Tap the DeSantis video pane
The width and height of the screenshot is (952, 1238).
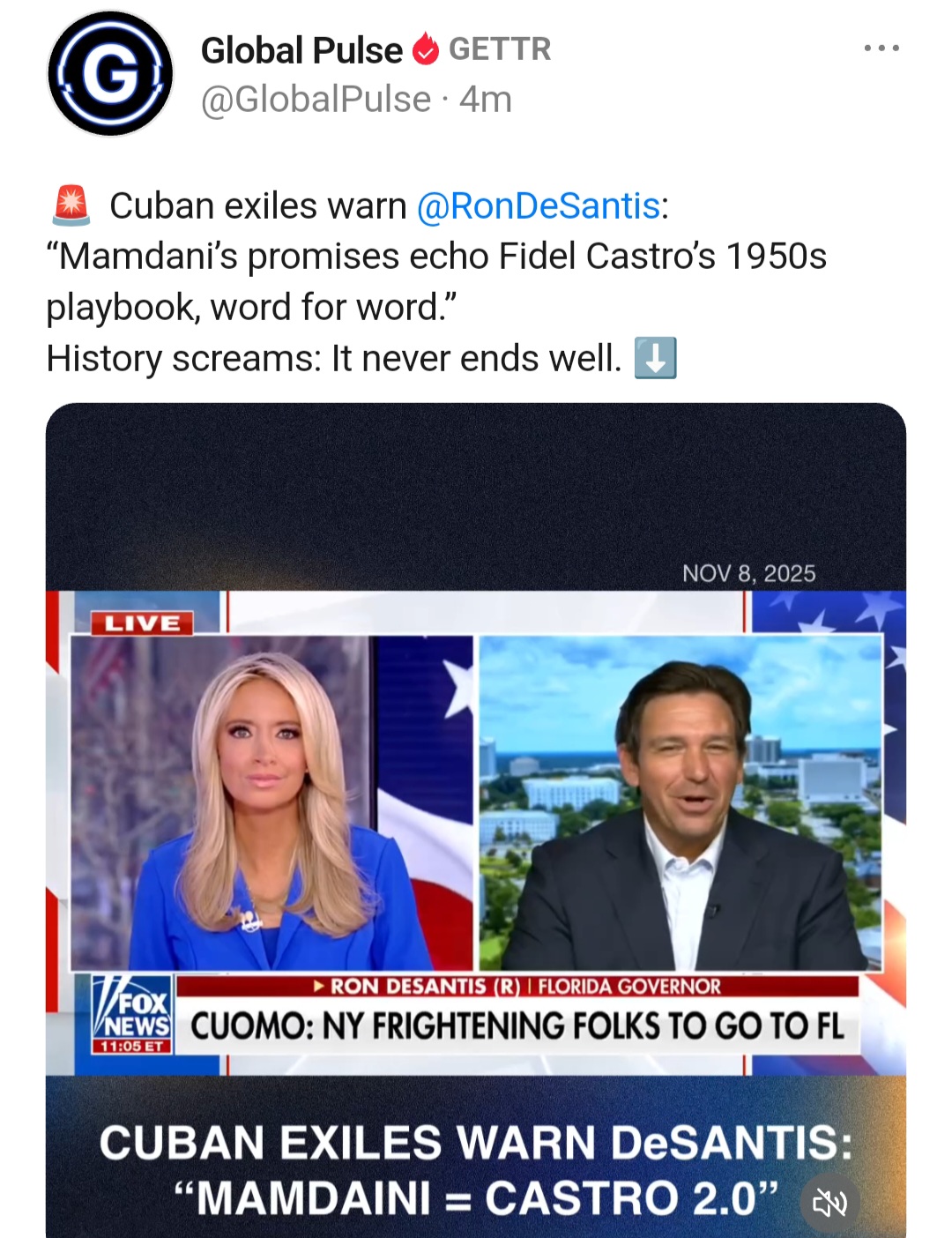click(x=681, y=802)
